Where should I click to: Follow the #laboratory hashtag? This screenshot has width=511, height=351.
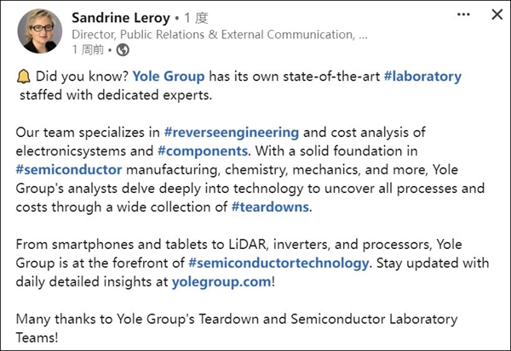[422, 76]
